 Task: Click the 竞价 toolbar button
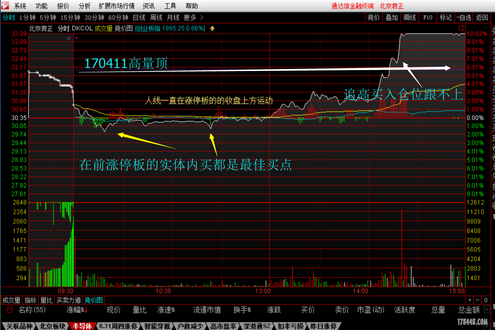[374, 17]
